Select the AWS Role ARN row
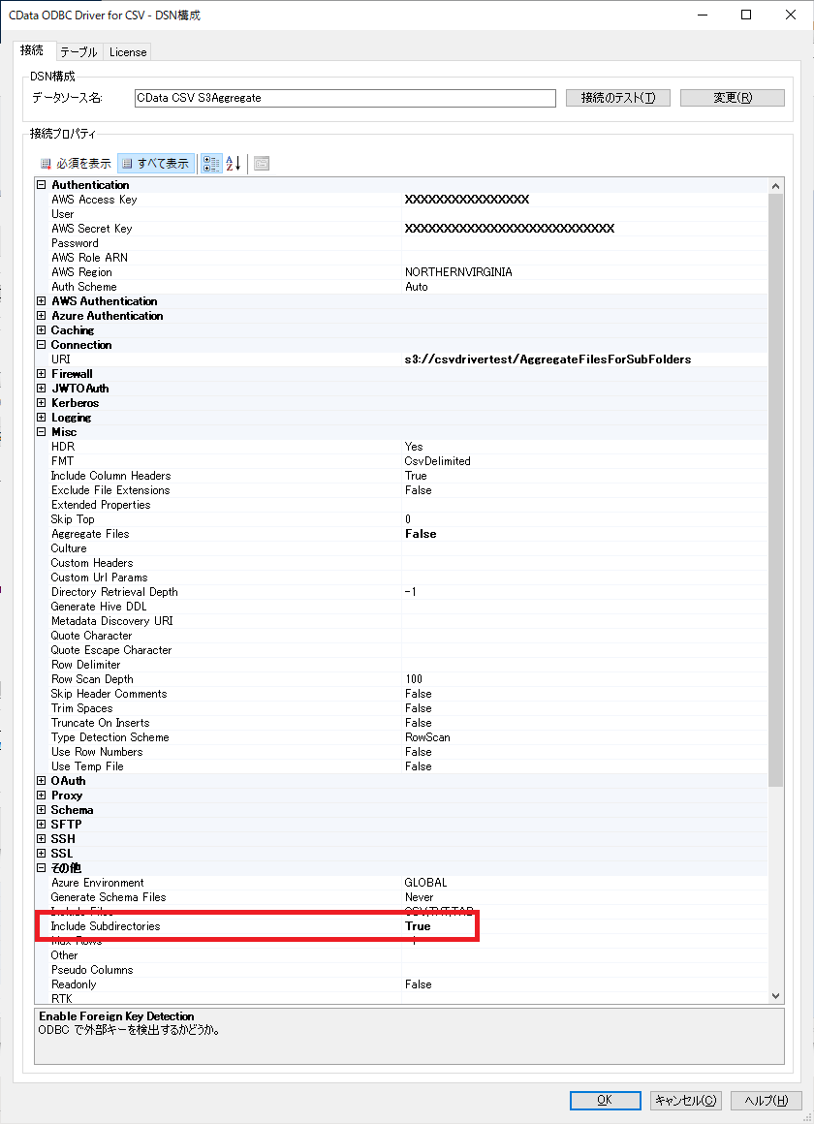Screen dimensions: 814x1124 [x=407, y=258]
